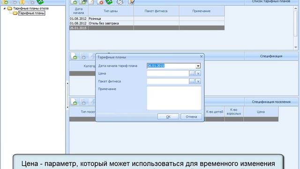Screen dimensions: 300x169
Task: Collapse the Тарифные планы отеля tree node
Action: (4, 8)
